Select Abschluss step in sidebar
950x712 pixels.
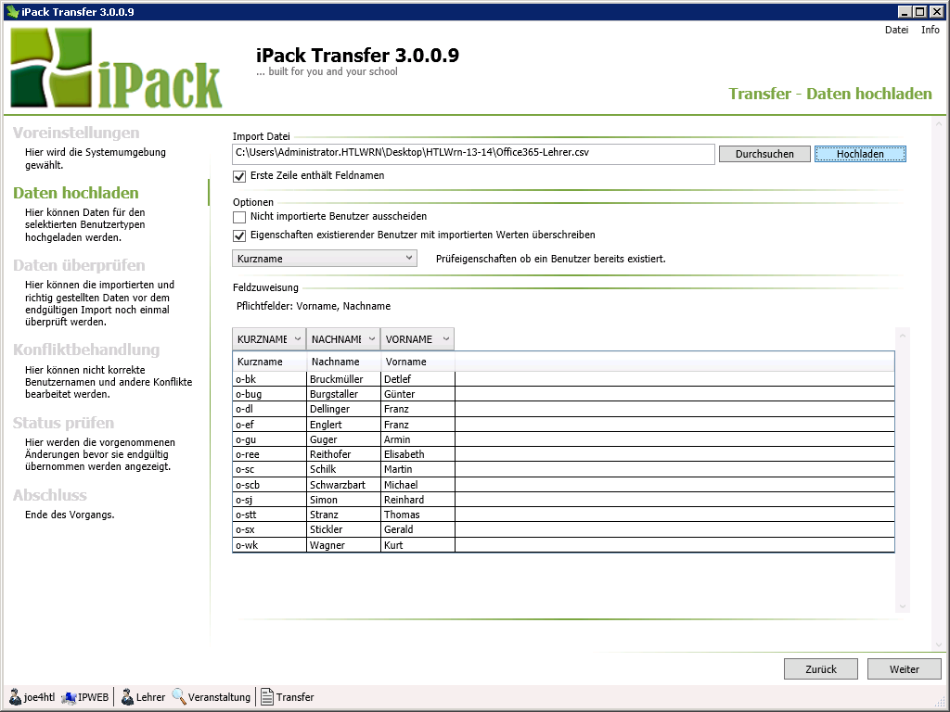click(x=50, y=495)
